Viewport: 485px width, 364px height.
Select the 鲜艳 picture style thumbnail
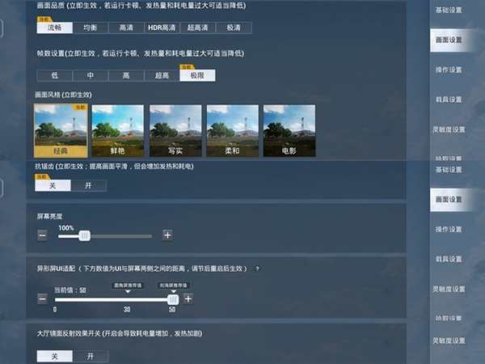[x=118, y=129]
